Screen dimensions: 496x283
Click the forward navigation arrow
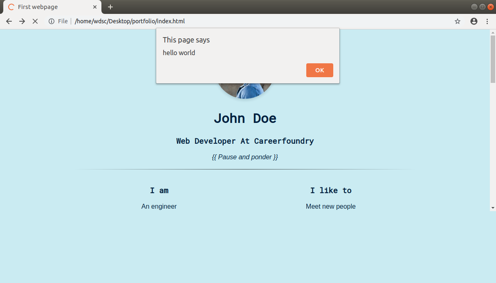point(22,21)
